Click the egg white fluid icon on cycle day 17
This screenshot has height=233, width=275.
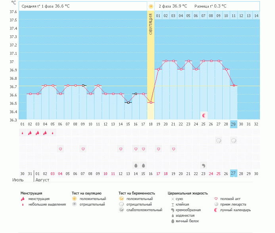click(143, 165)
